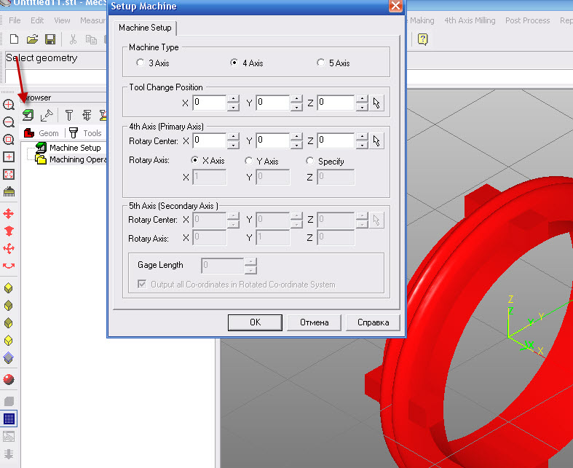Pick 4th Axis Rotary Center with cursor button
The height and width of the screenshot is (468, 573).
[x=376, y=141]
